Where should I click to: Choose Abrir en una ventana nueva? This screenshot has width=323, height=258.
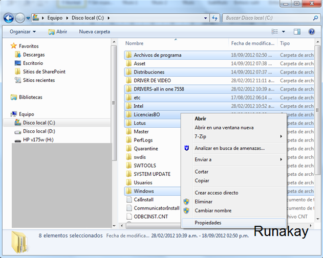pyautogui.click(x=233, y=127)
